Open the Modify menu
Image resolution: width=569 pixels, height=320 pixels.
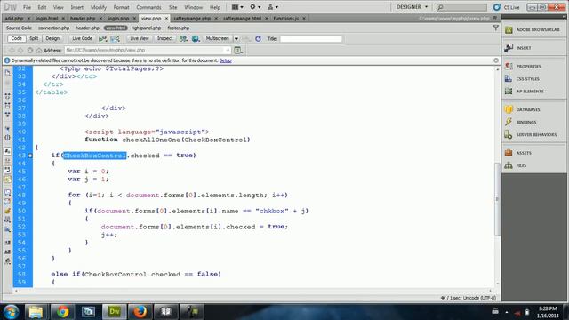click(99, 7)
